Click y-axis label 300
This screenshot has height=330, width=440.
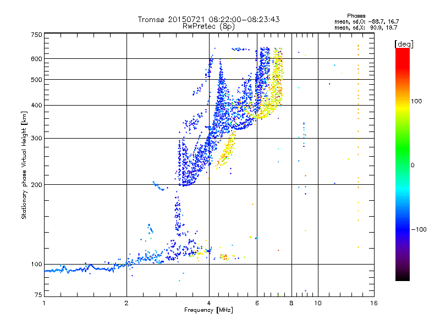(36, 139)
